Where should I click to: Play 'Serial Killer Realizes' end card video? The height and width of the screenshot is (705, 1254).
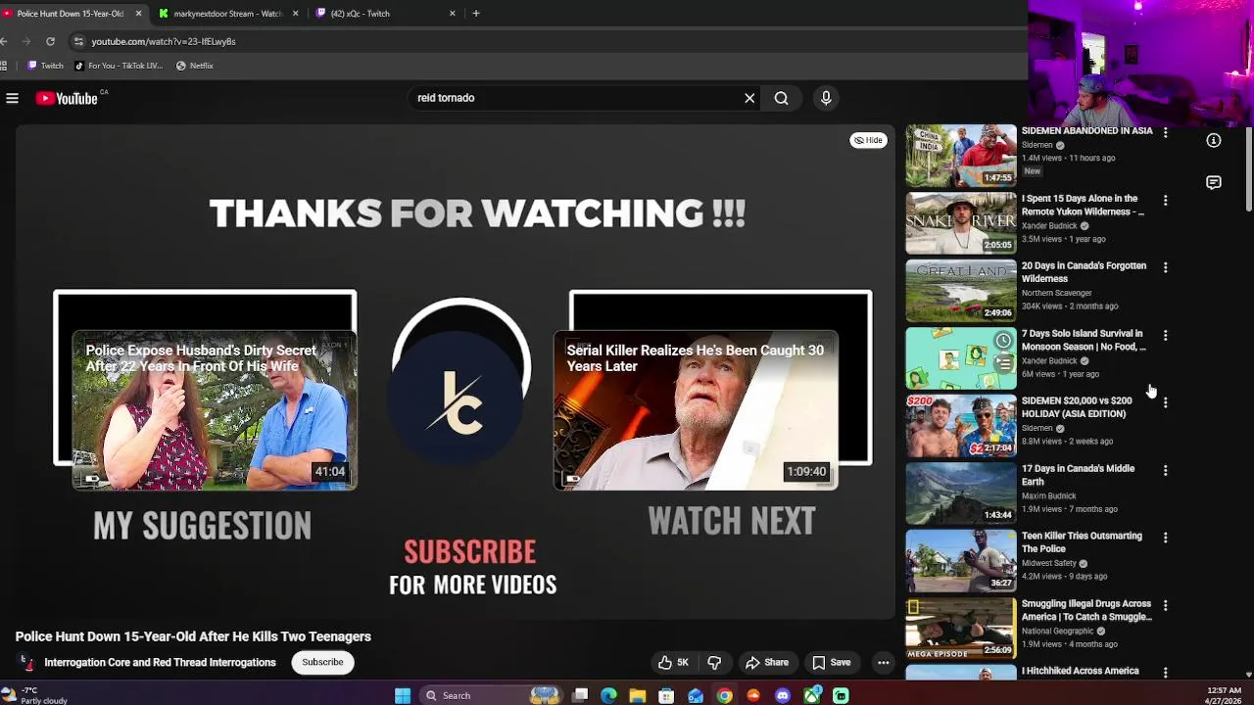(696, 410)
